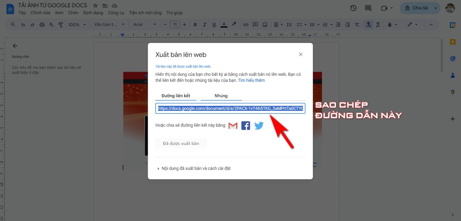Click the spell check icon
Image resolution: width=461 pixels, height=221 pixels.
click(x=51, y=24)
